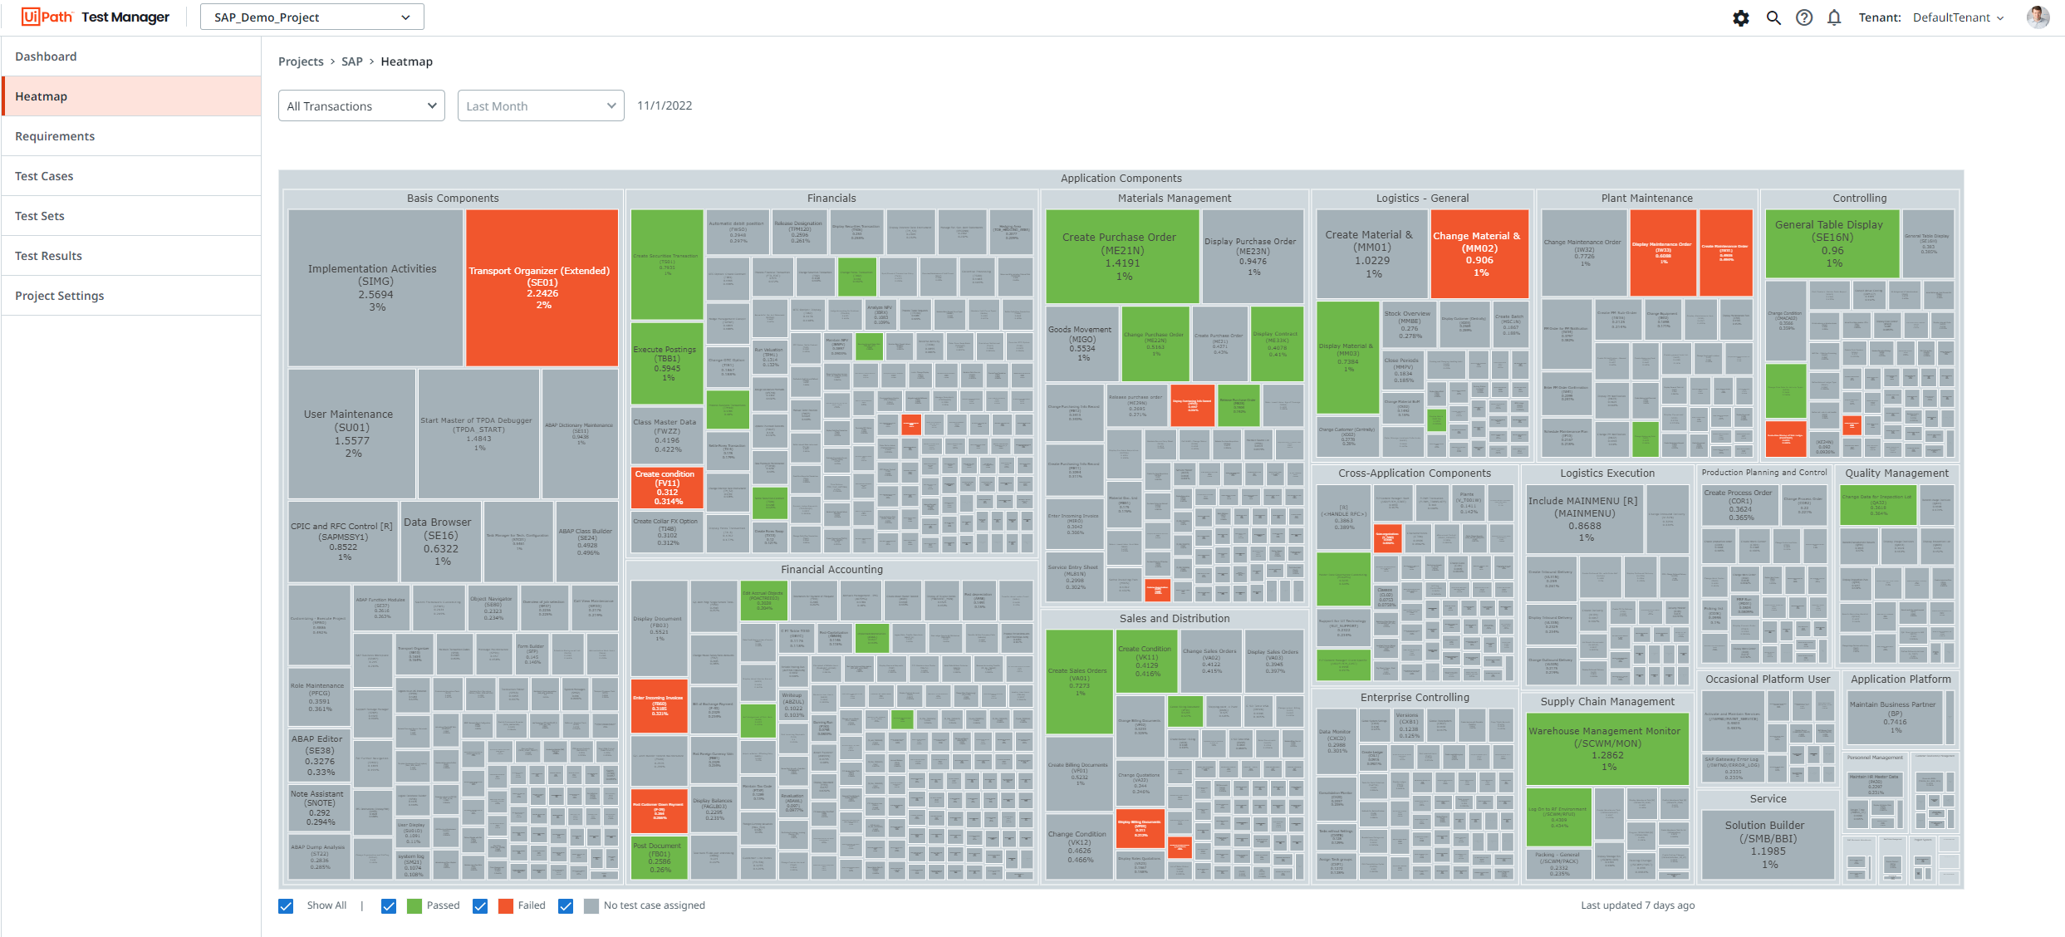Select Maintain Business Partner (BP) tile
Viewport: 2065px width, 937px height.
click(x=1895, y=717)
